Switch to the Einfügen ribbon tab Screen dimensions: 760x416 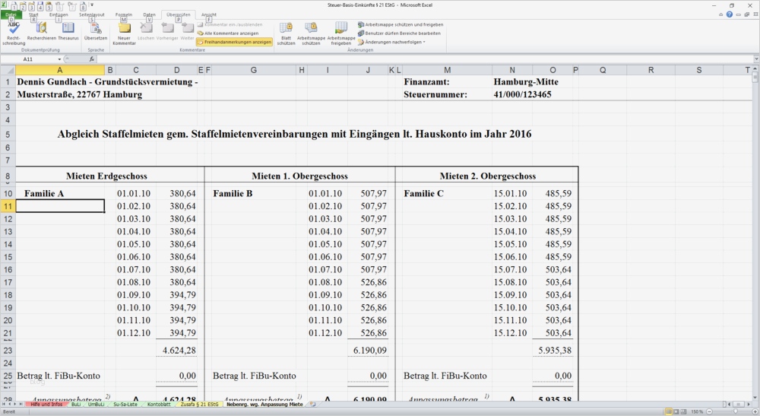coord(59,15)
